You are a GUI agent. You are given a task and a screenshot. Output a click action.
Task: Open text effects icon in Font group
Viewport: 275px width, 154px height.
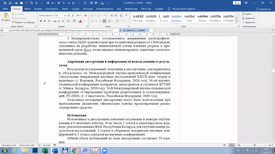click(68, 21)
